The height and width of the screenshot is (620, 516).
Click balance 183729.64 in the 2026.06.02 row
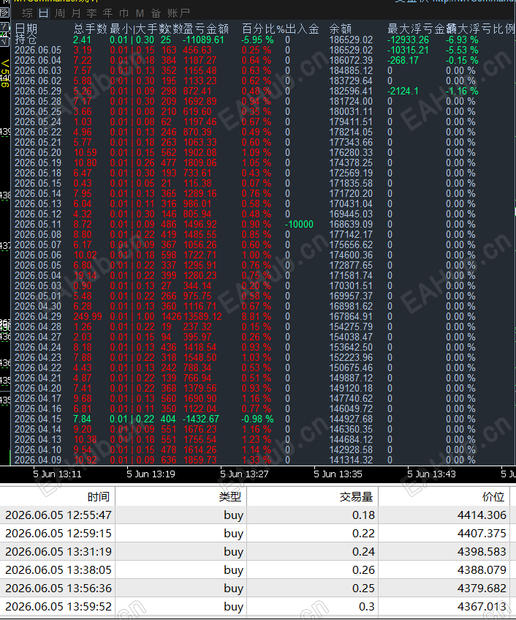[x=351, y=81]
